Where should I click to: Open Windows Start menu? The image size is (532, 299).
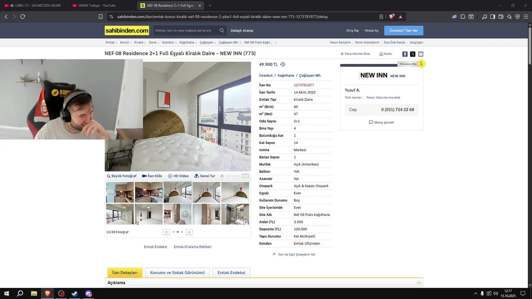click(6, 294)
